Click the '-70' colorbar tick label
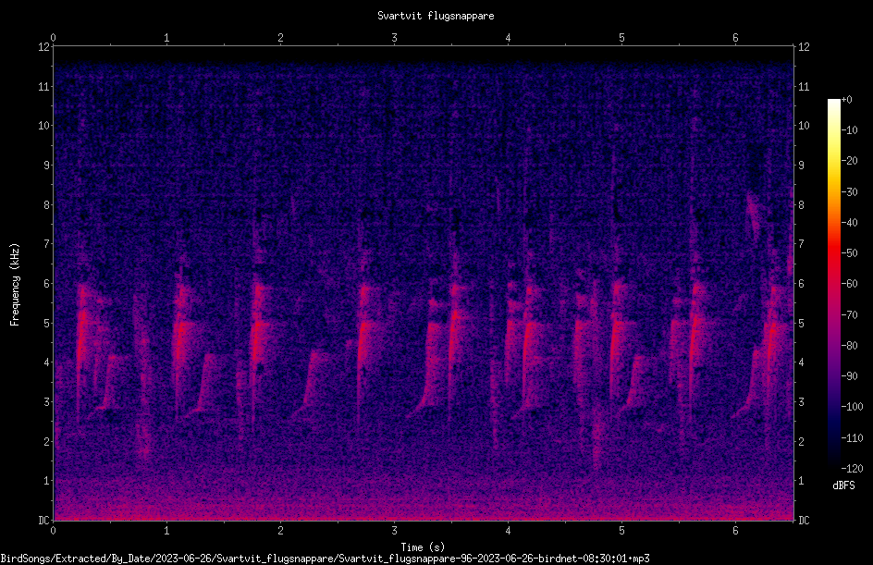The height and width of the screenshot is (565, 873). (849, 315)
